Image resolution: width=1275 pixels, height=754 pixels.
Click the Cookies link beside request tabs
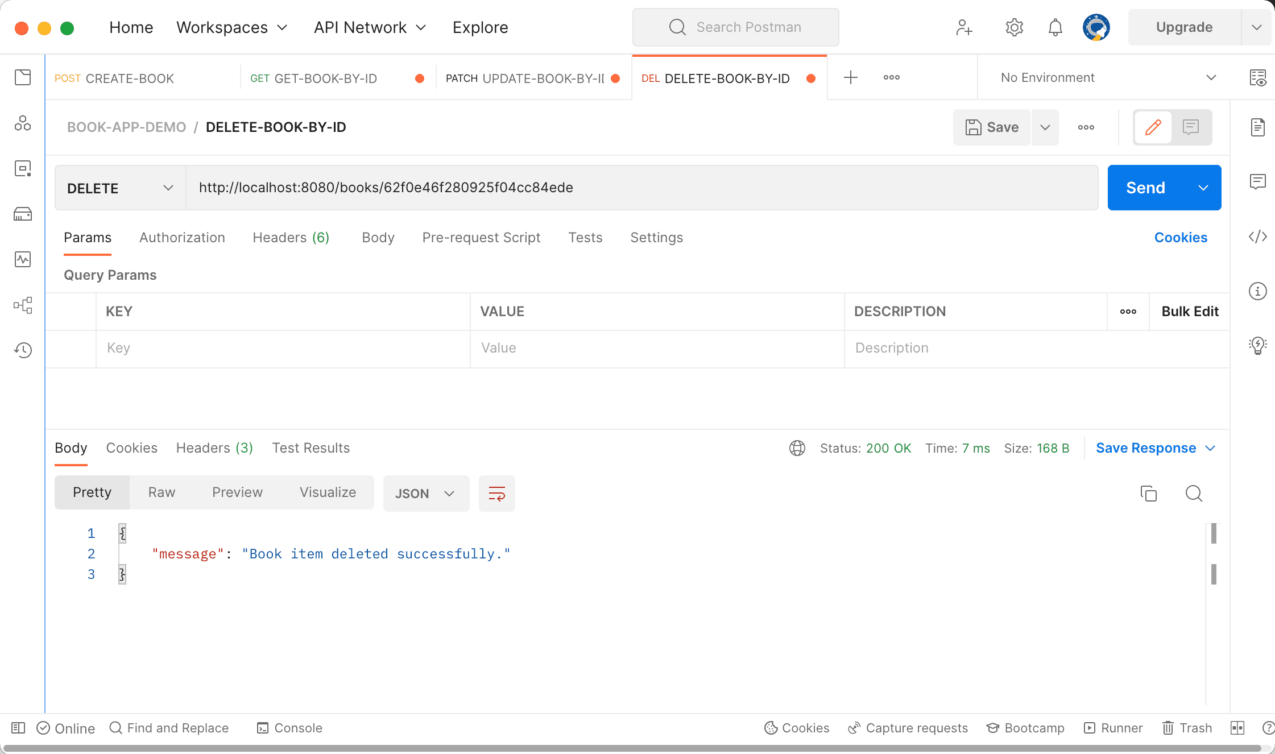[1181, 238]
